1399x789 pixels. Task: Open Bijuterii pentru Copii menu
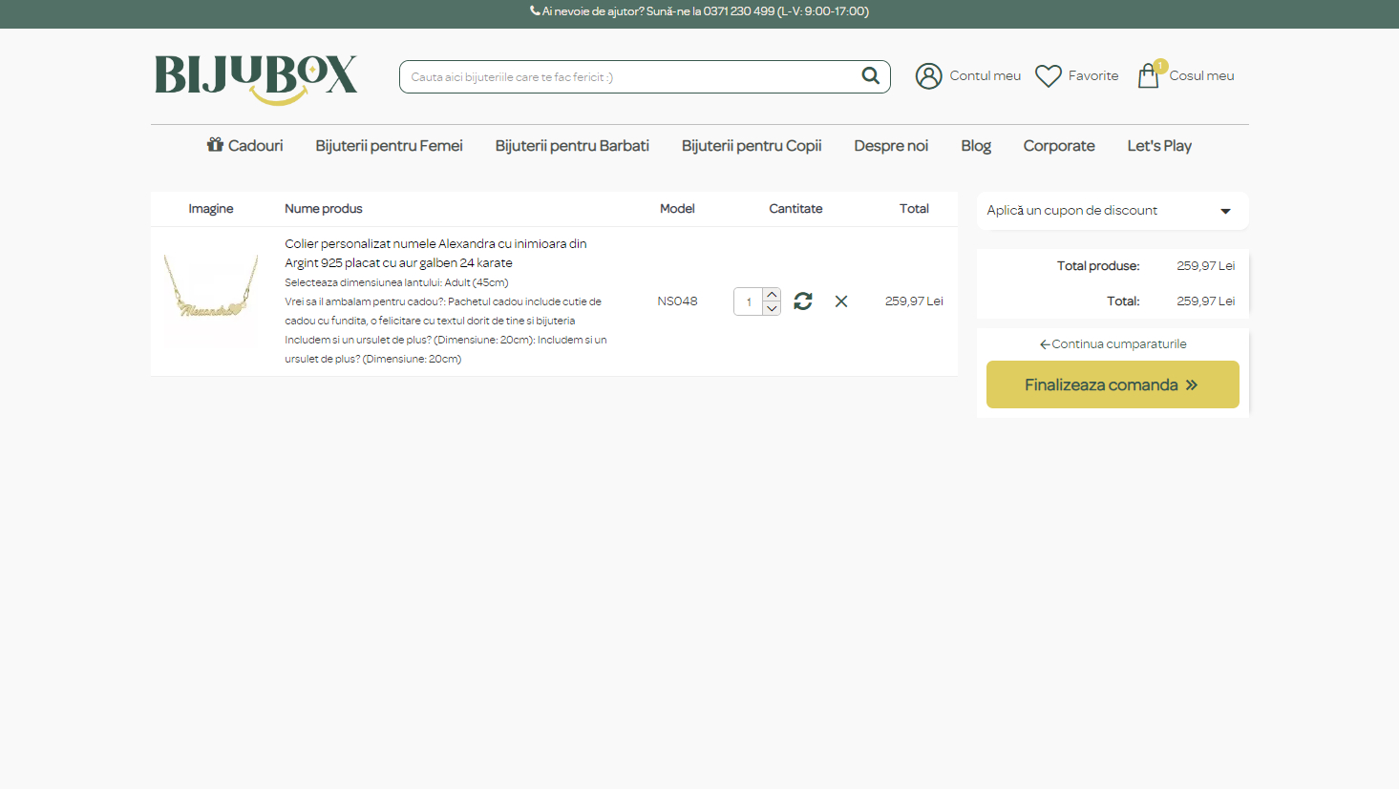pos(752,146)
